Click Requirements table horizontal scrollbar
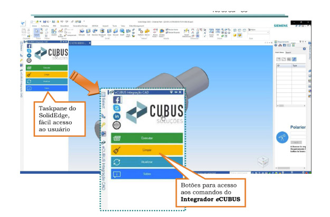The height and width of the screenshot is (217, 330). point(291,106)
